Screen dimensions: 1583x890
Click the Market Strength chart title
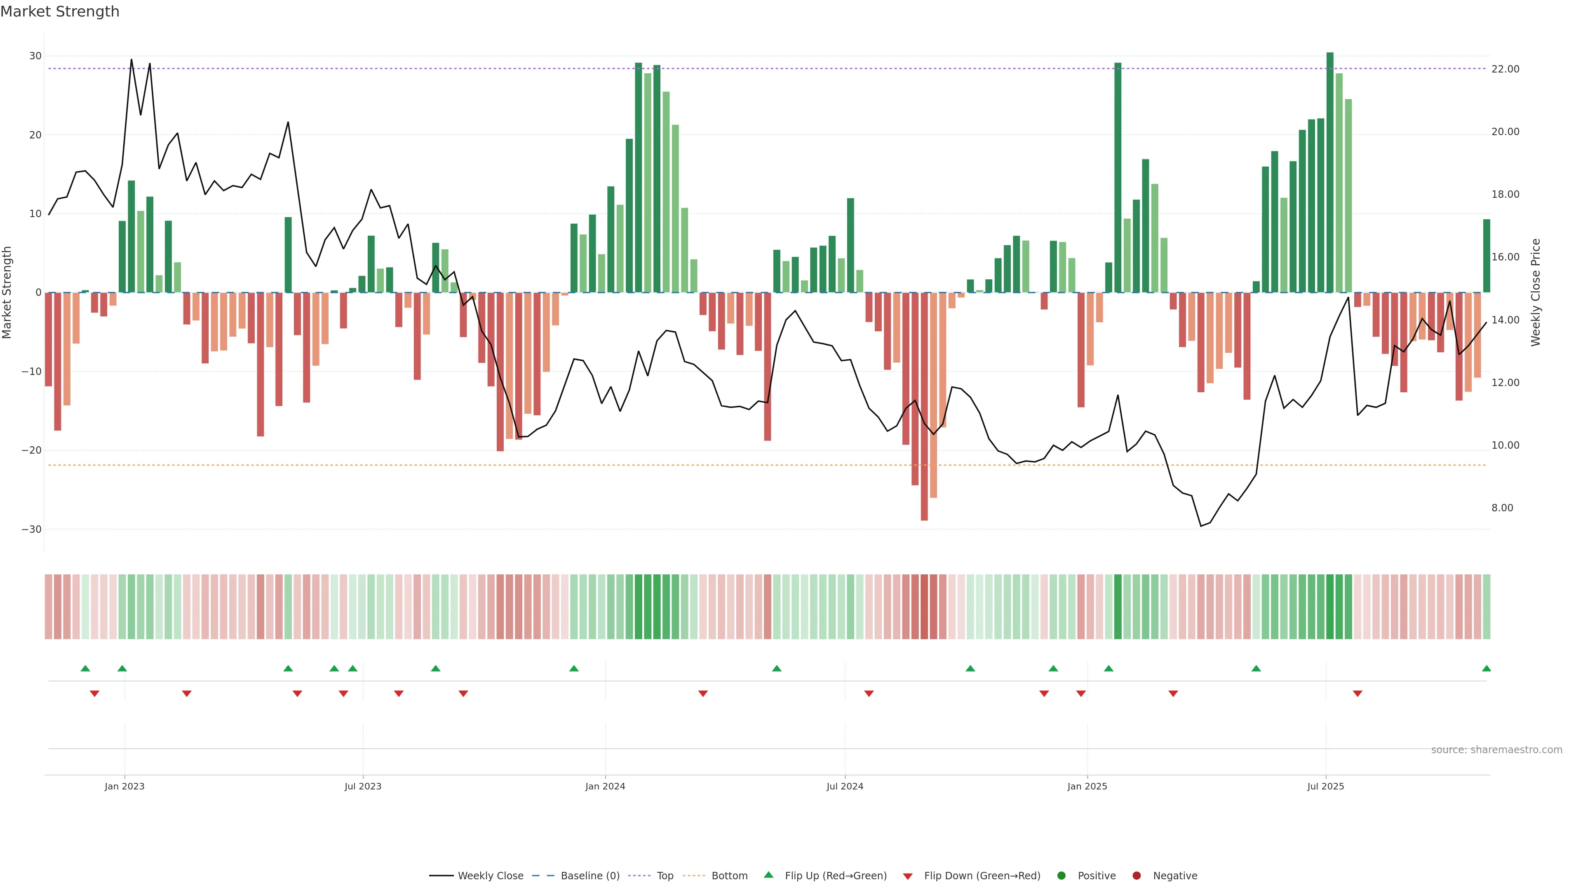click(x=60, y=12)
